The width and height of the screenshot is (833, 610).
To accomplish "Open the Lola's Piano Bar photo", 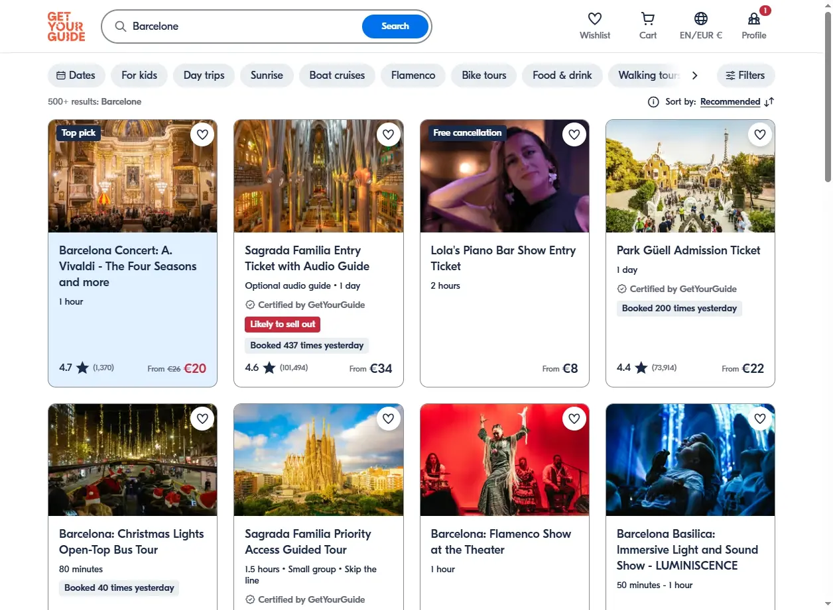I will [x=505, y=176].
